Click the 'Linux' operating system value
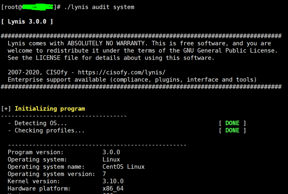This screenshot has width=288, height=194. 111,159
